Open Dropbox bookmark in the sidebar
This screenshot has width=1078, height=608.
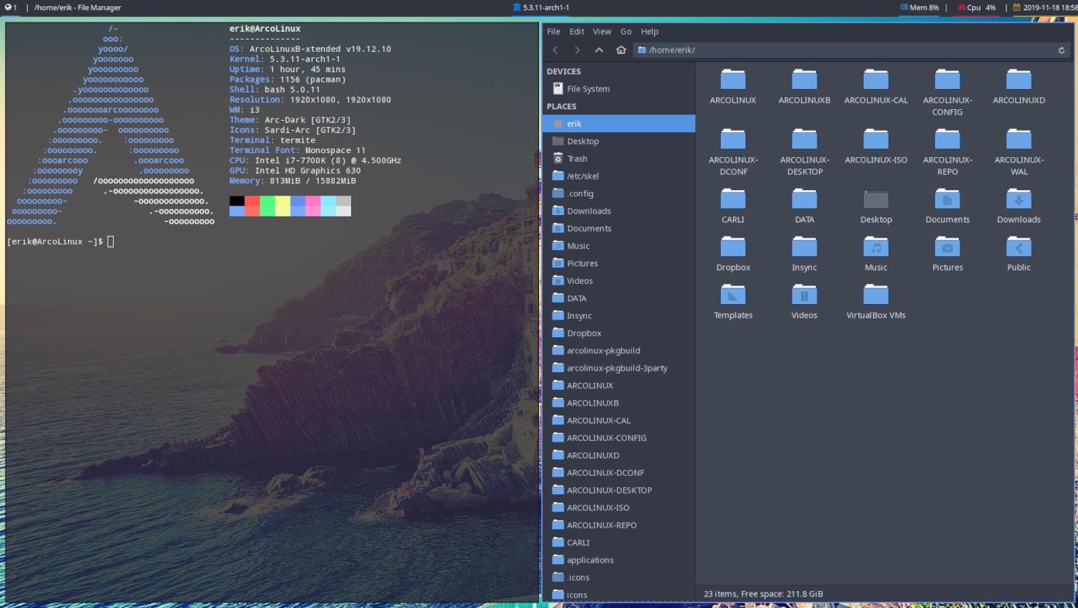[619, 333]
